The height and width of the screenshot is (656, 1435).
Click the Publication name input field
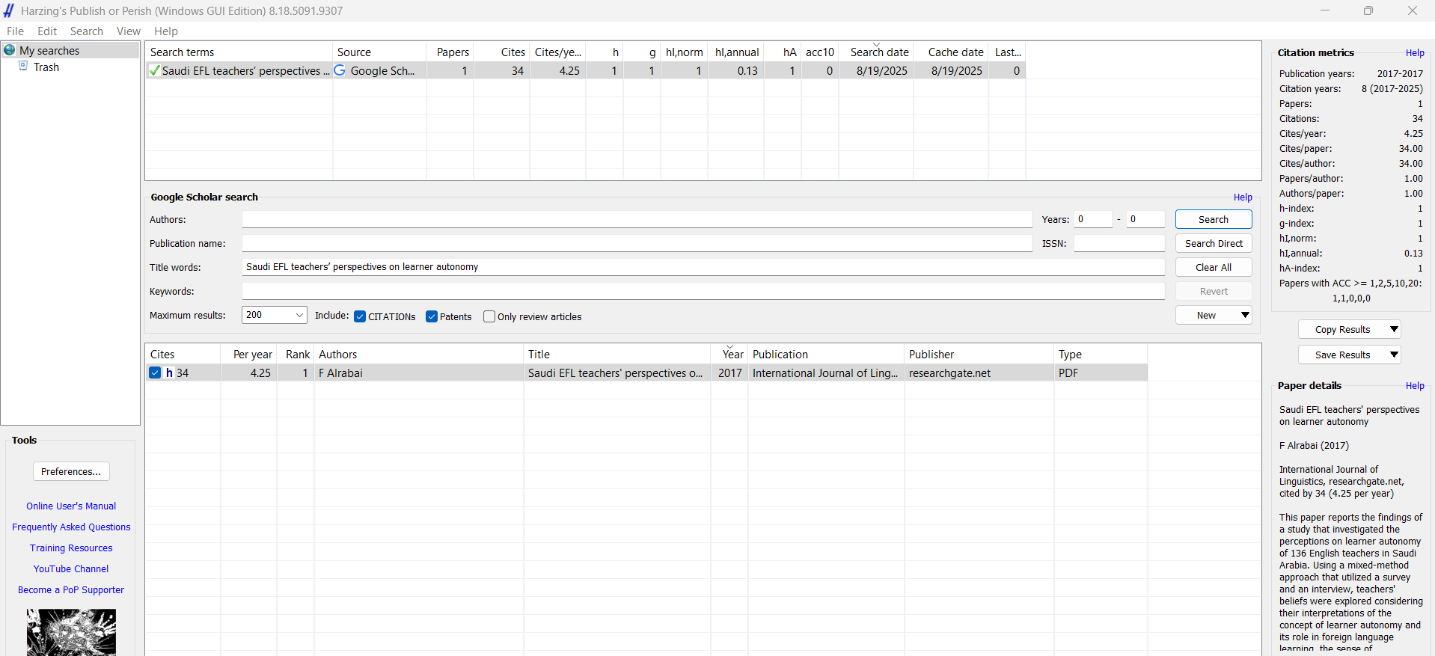[x=637, y=243]
